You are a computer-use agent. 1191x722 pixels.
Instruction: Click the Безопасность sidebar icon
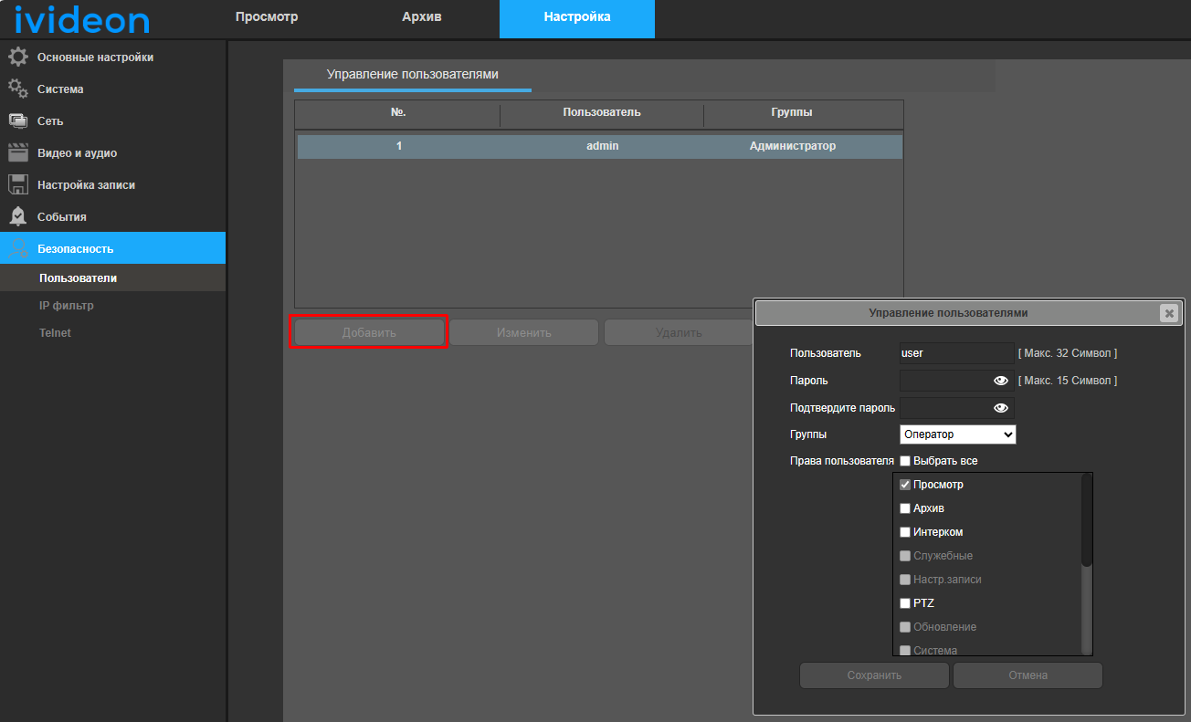click(18, 248)
